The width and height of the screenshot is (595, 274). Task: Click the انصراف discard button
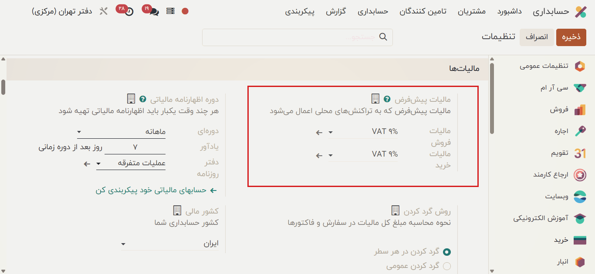coord(537,37)
